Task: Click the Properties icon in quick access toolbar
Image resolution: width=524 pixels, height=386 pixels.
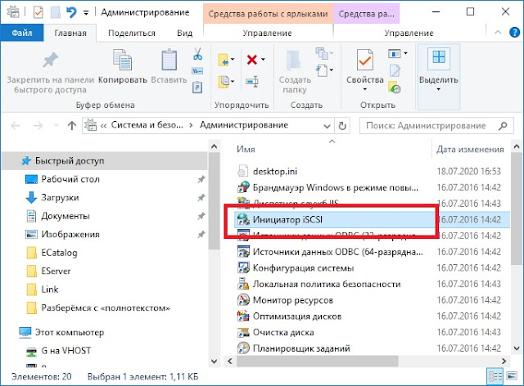Action: point(38,13)
